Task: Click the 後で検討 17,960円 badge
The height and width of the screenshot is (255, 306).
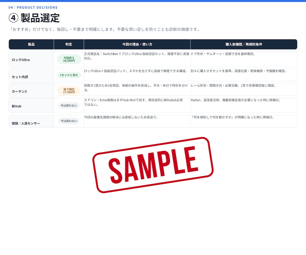Action: coord(69,91)
